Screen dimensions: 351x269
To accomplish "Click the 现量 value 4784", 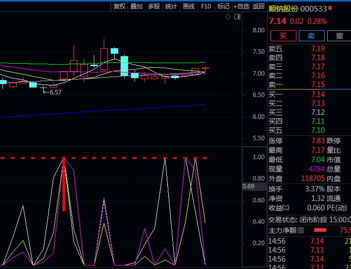I will 317,169.
